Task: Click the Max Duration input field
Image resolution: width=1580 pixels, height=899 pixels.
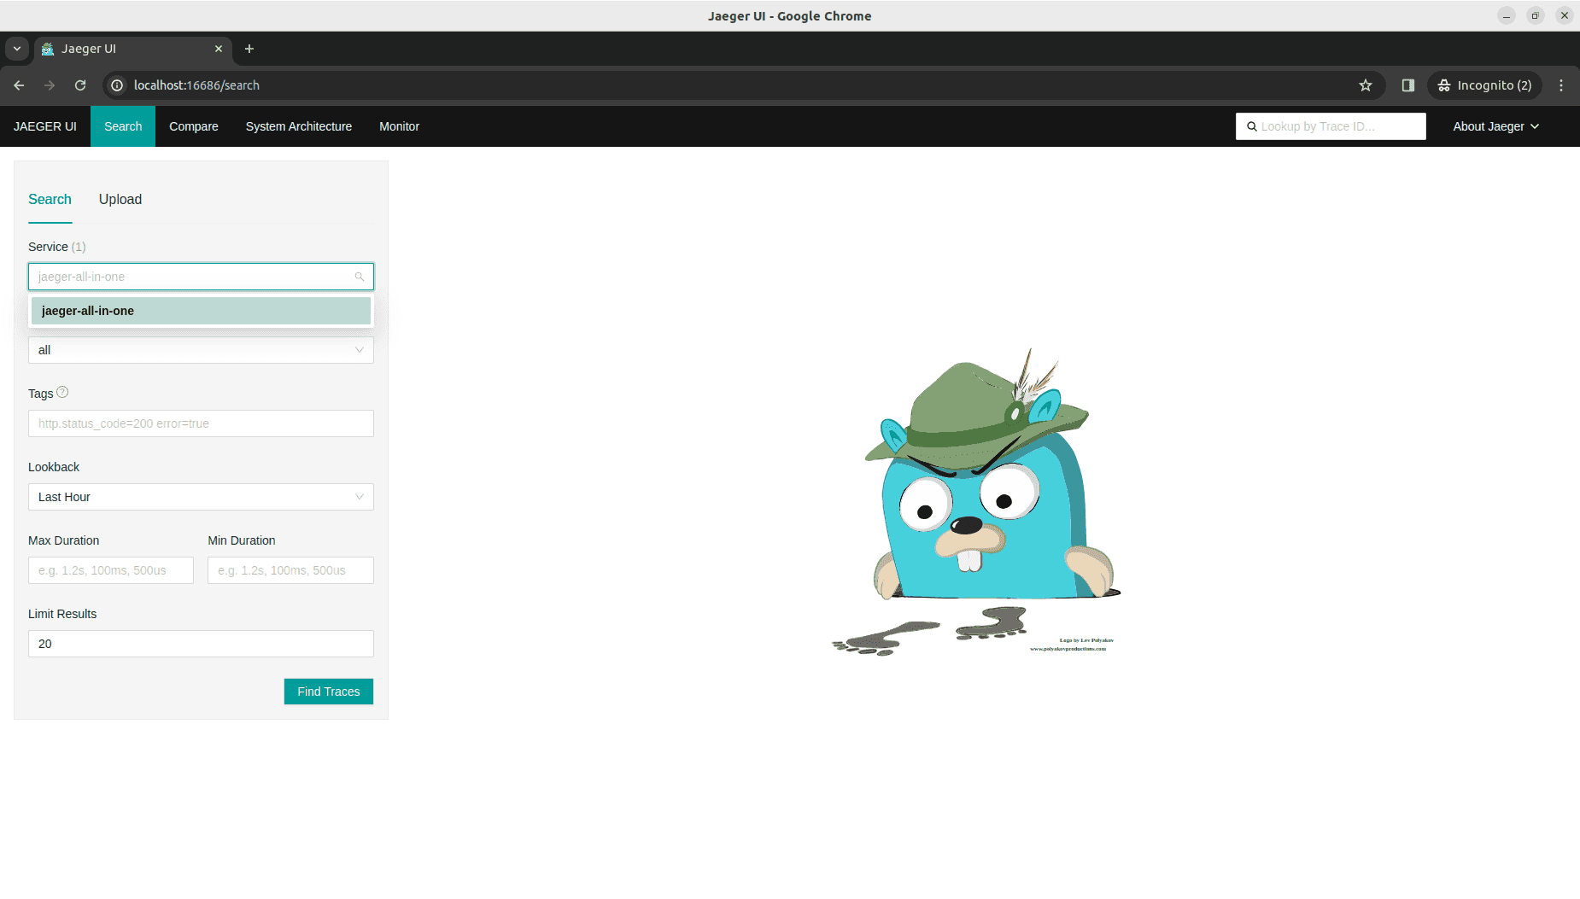Action: click(x=111, y=570)
